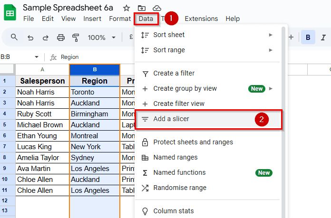Screen dimensions: 331x218
Task: Expand the name box dropdown arrow
Action: point(37,57)
